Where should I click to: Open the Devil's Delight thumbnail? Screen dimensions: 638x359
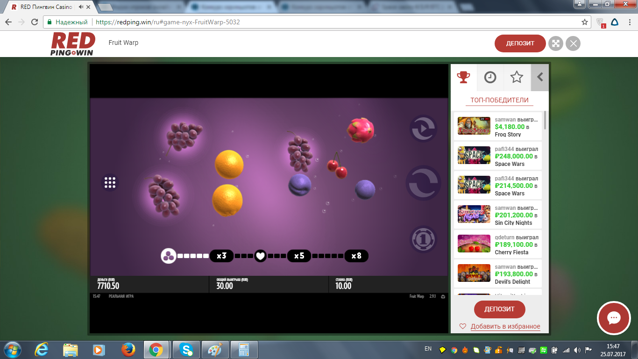(474, 273)
